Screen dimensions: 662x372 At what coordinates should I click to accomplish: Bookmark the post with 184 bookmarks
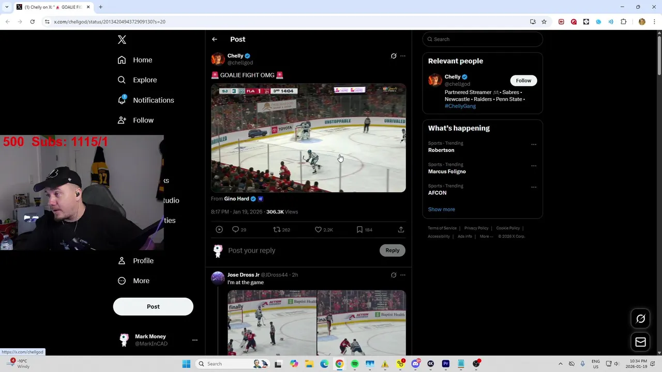pos(364,229)
